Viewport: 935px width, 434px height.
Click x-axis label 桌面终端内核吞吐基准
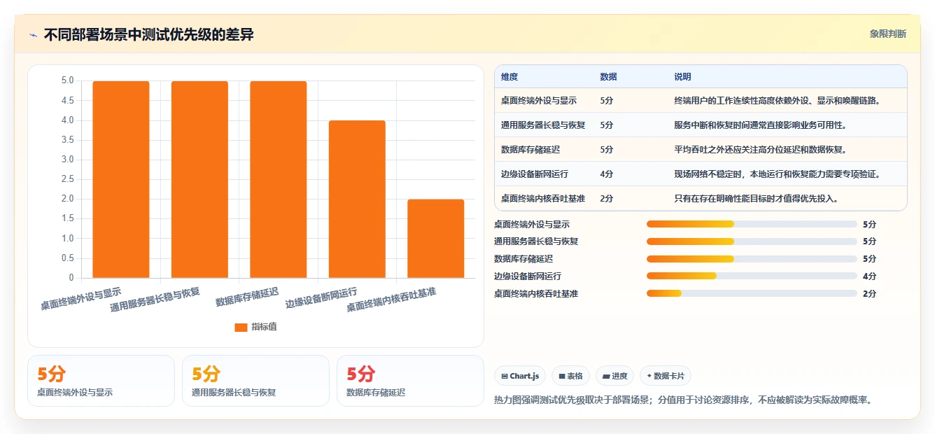pos(391,300)
